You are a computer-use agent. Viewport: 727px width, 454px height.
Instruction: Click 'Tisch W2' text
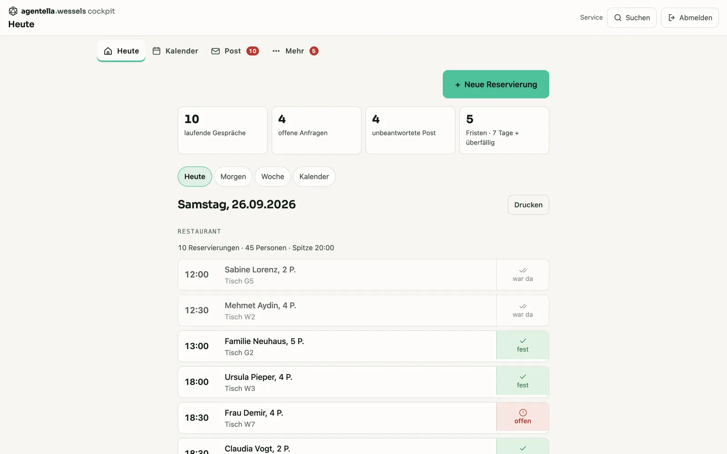(240, 317)
